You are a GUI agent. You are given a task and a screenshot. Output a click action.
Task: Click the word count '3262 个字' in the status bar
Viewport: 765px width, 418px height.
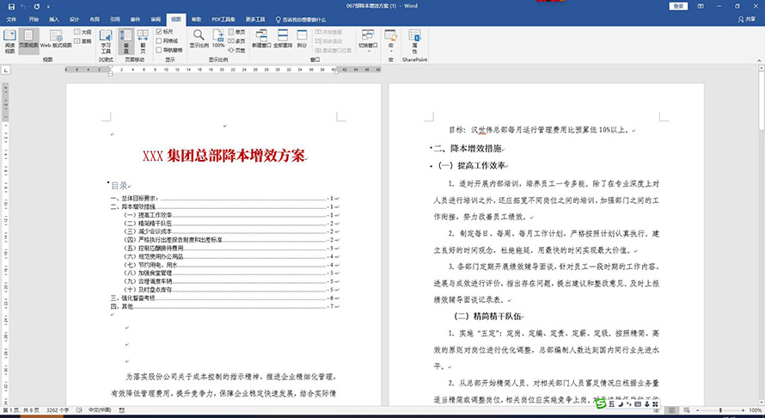tap(58, 410)
